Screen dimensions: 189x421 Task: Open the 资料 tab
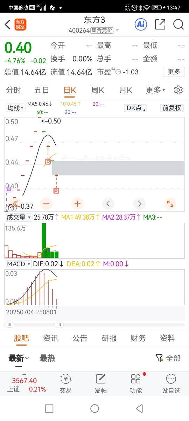tap(168, 338)
